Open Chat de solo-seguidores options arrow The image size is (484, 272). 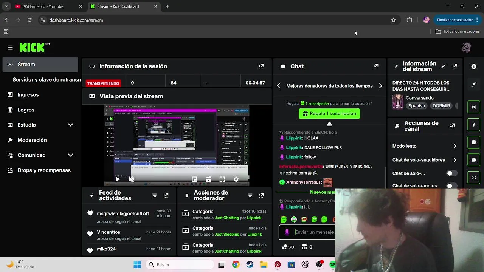(455, 160)
